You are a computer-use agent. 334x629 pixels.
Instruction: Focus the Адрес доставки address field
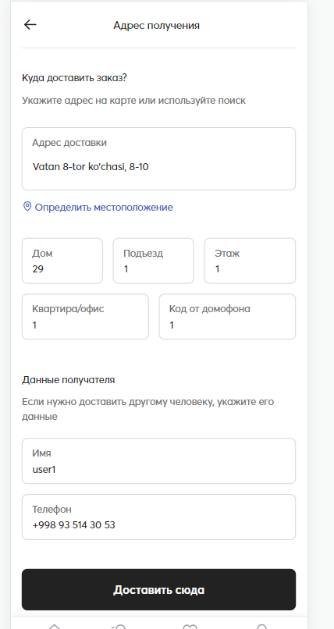click(x=158, y=159)
